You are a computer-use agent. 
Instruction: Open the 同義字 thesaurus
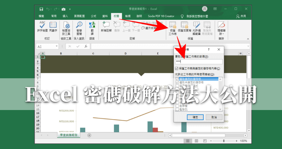[53, 27]
